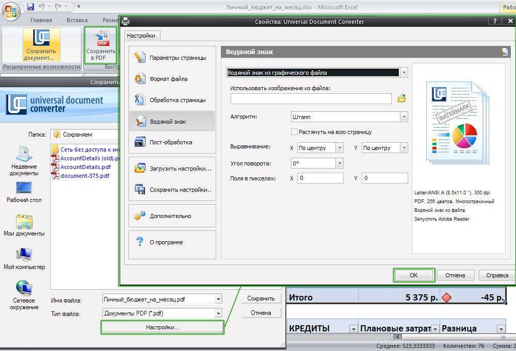Click the Итого cell in the spreadsheet

tap(322, 297)
